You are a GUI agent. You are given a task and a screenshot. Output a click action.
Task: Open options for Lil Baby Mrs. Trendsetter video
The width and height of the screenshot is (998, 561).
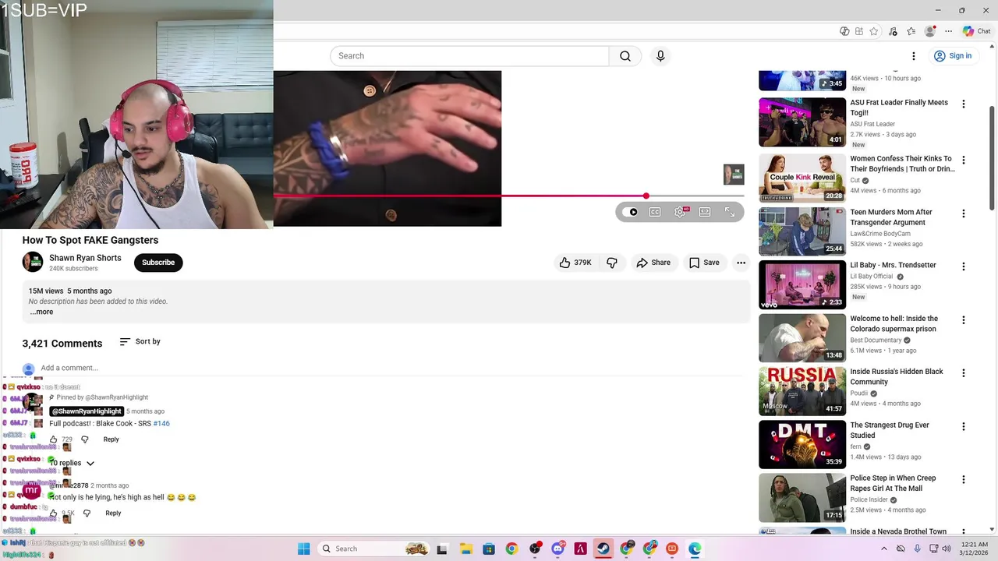click(964, 266)
